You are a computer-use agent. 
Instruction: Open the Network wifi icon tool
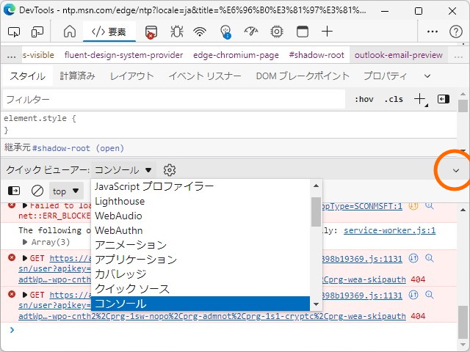[200, 32]
